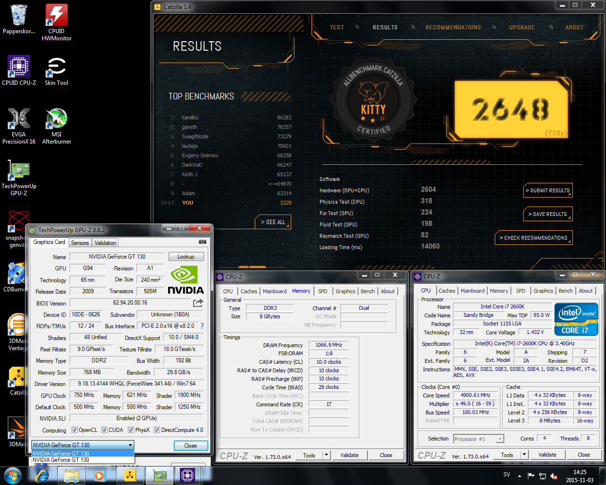The width and height of the screenshot is (606, 485).
Task: Open Windows Explorer folder on the taskbar
Action: (x=71, y=476)
